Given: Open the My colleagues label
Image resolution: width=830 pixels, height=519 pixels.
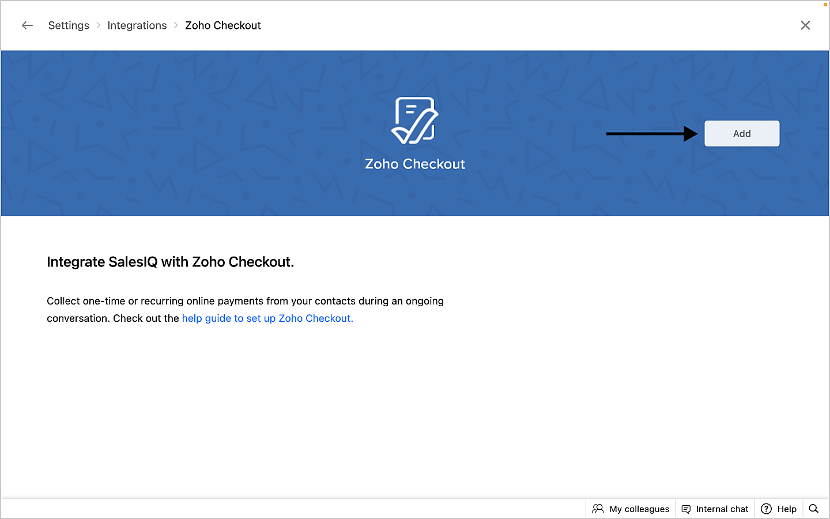Looking at the screenshot, I should 639,509.
